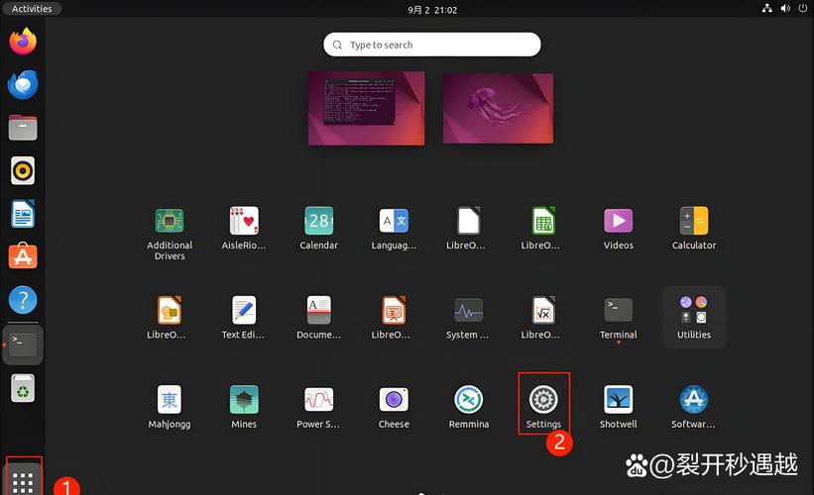
Task: Launch Thunderbird mail from the dock
Action: pyautogui.click(x=23, y=84)
